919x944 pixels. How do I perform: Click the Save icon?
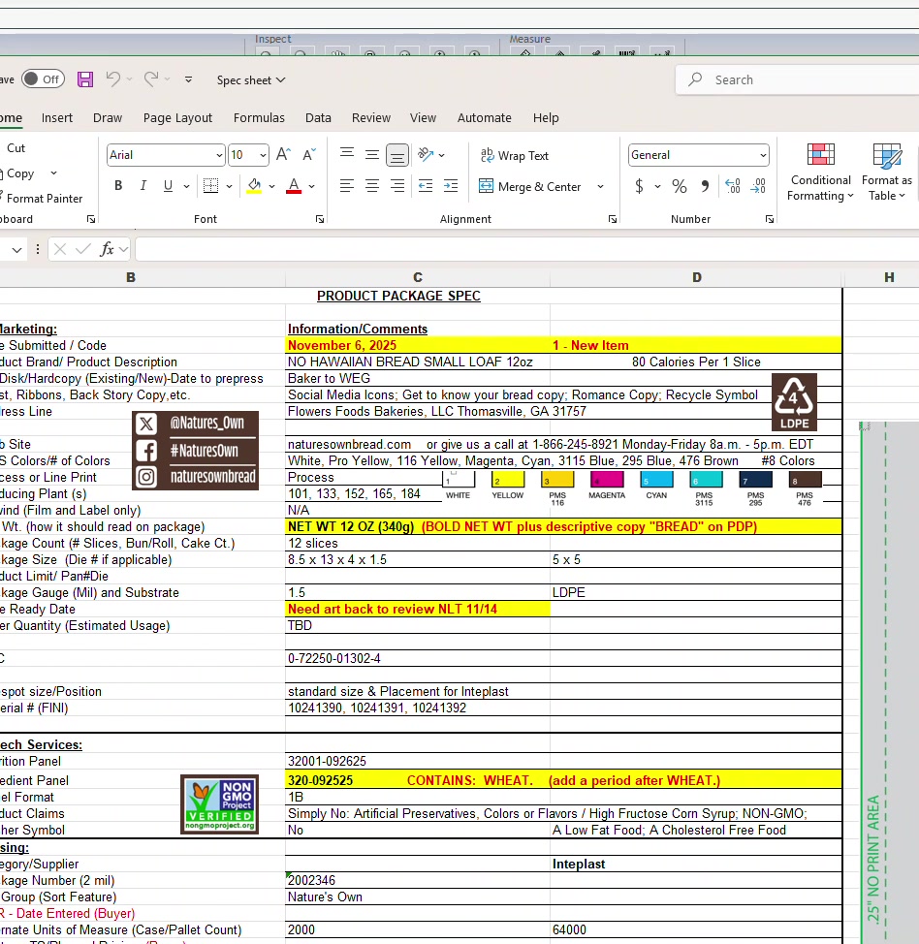(85, 79)
